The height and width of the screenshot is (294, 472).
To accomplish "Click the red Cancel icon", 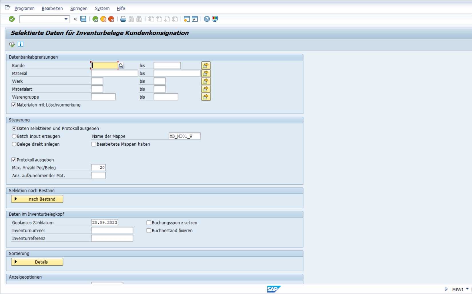I will click(x=111, y=19).
